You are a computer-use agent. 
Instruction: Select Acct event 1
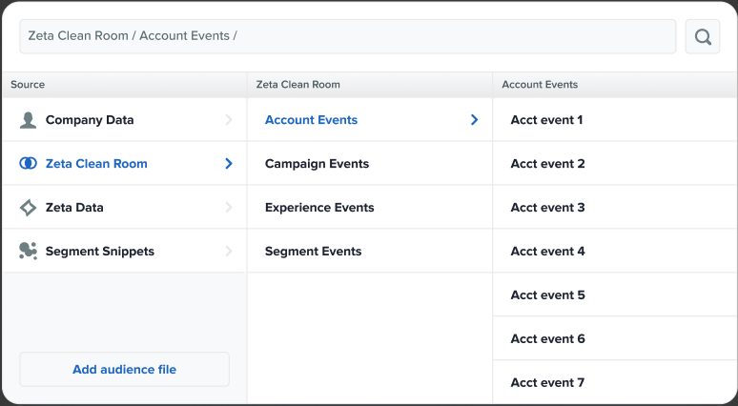tap(546, 120)
